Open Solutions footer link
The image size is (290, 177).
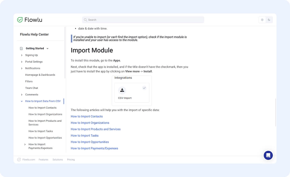[58, 159]
